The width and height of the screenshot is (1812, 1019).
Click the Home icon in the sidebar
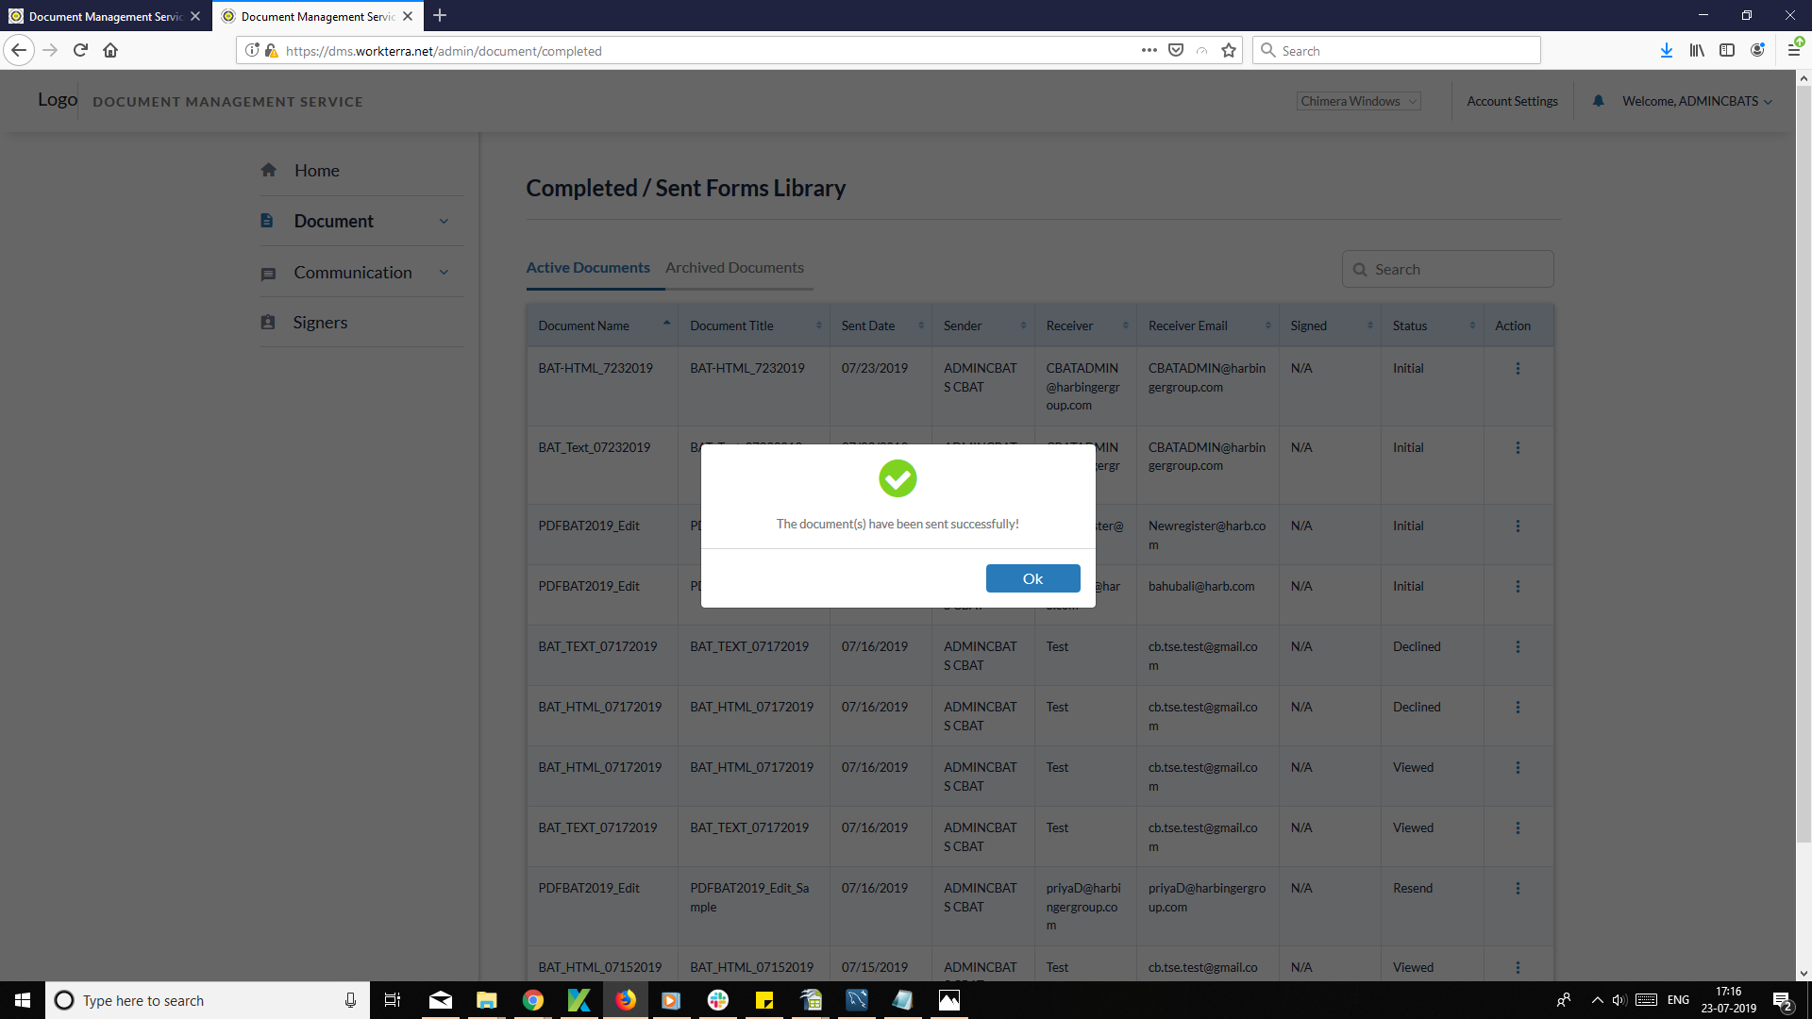tap(269, 170)
